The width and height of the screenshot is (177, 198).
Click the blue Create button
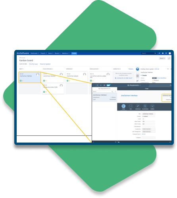[74, 53]
